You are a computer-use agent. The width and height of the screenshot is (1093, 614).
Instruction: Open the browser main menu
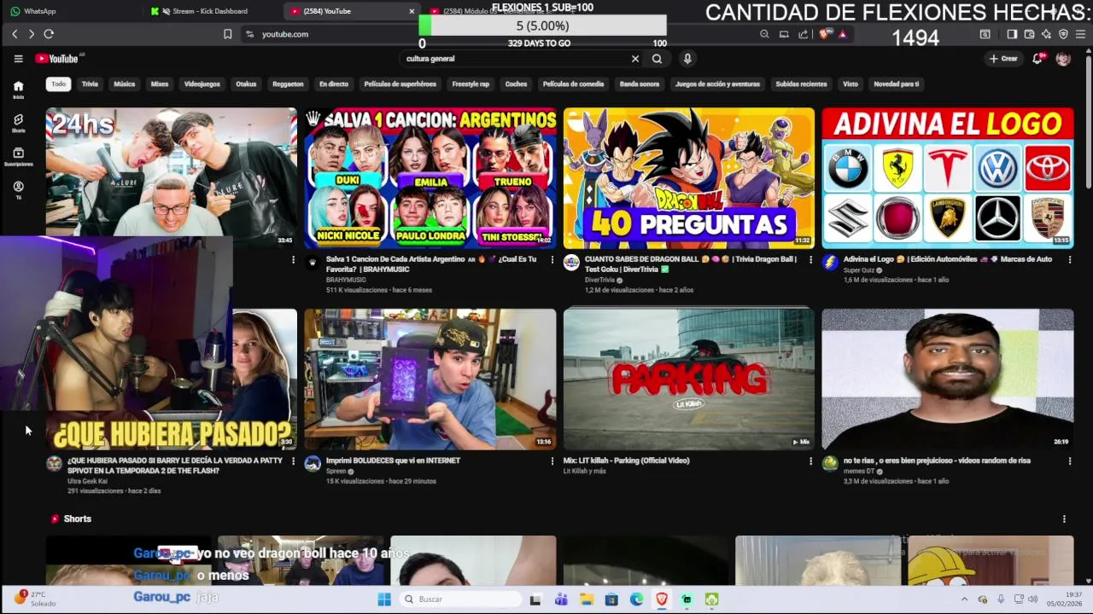[1080, 34]
